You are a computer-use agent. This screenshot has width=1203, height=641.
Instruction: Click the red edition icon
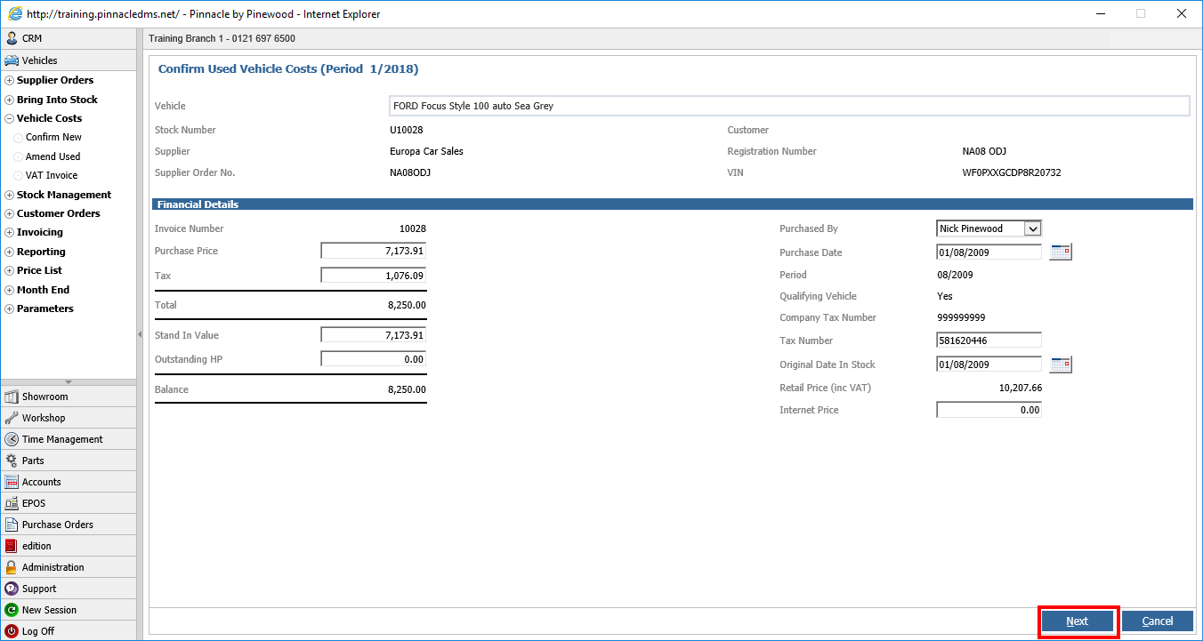[x=12, y=546]
